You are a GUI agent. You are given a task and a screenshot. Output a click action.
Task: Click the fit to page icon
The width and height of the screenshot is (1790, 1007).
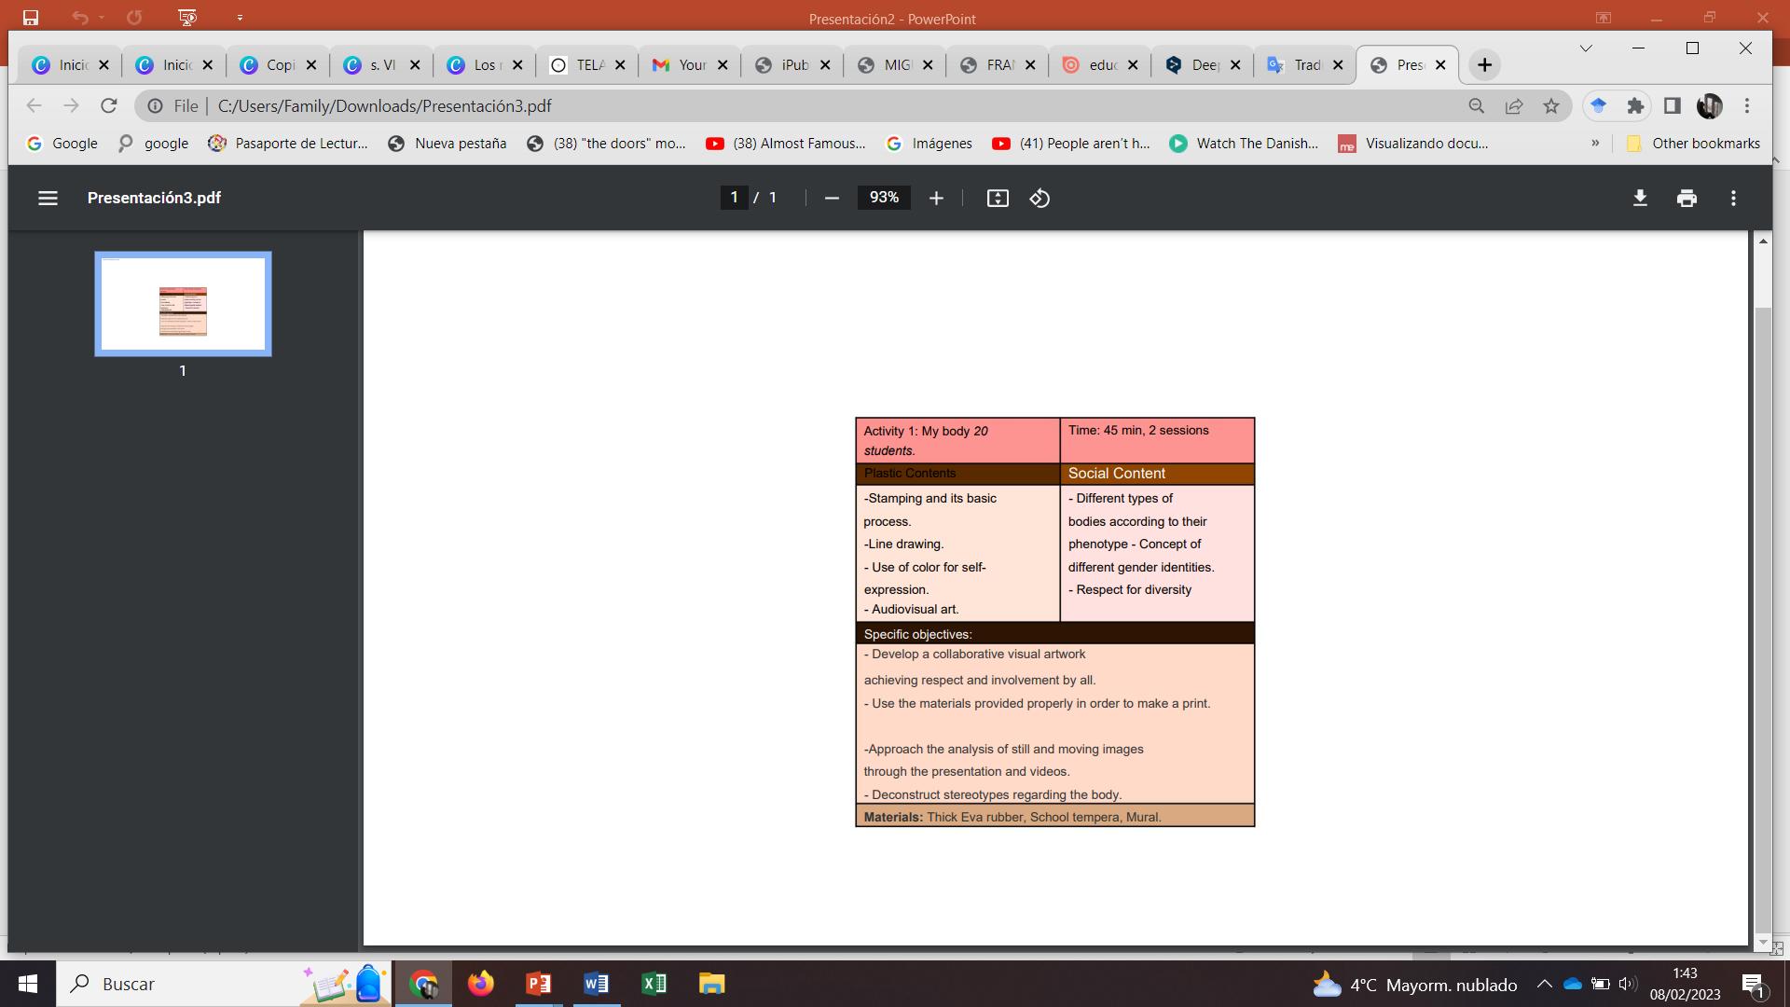coord(998,198)
